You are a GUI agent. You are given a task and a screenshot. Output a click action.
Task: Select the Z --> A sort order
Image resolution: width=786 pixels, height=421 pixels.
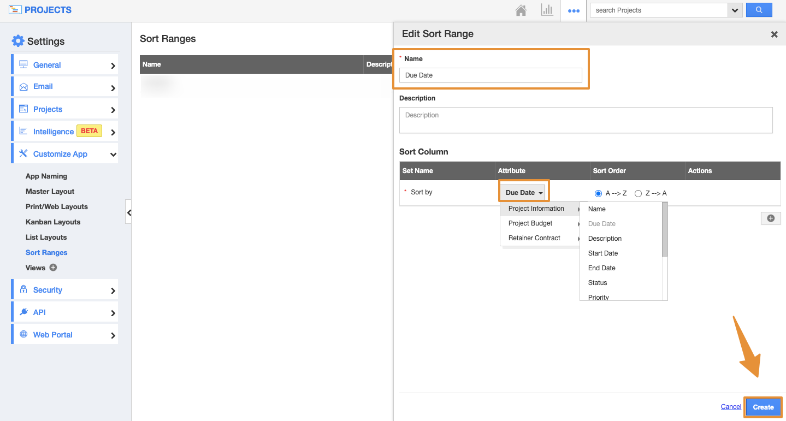click(x=638, y=193)
